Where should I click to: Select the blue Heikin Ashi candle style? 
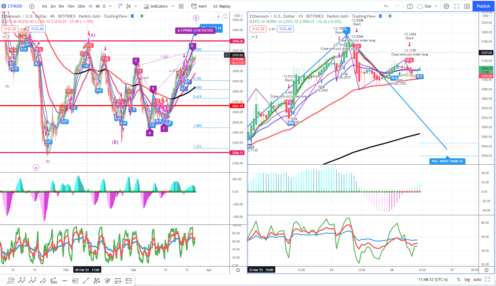click(120, 6)
